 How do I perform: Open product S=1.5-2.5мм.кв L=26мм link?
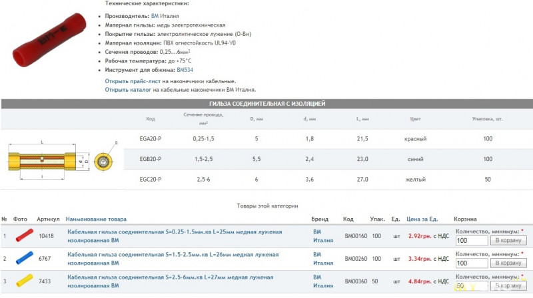[173, 259]
